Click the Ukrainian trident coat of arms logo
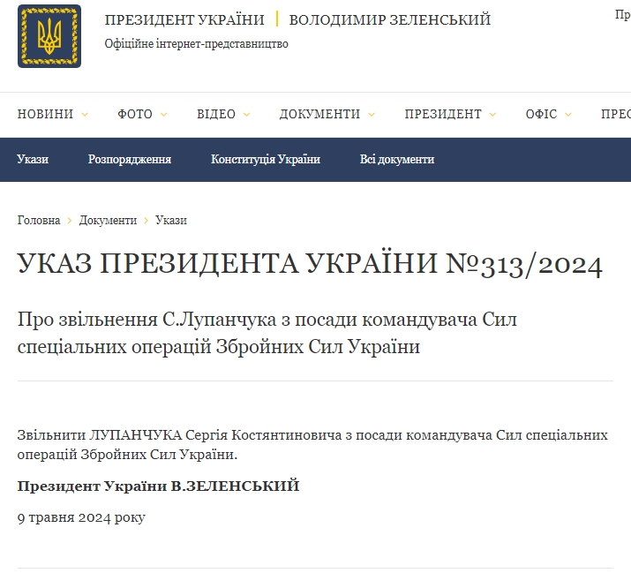The height and width of the screenshot is (588, 631). coord(49,36)
